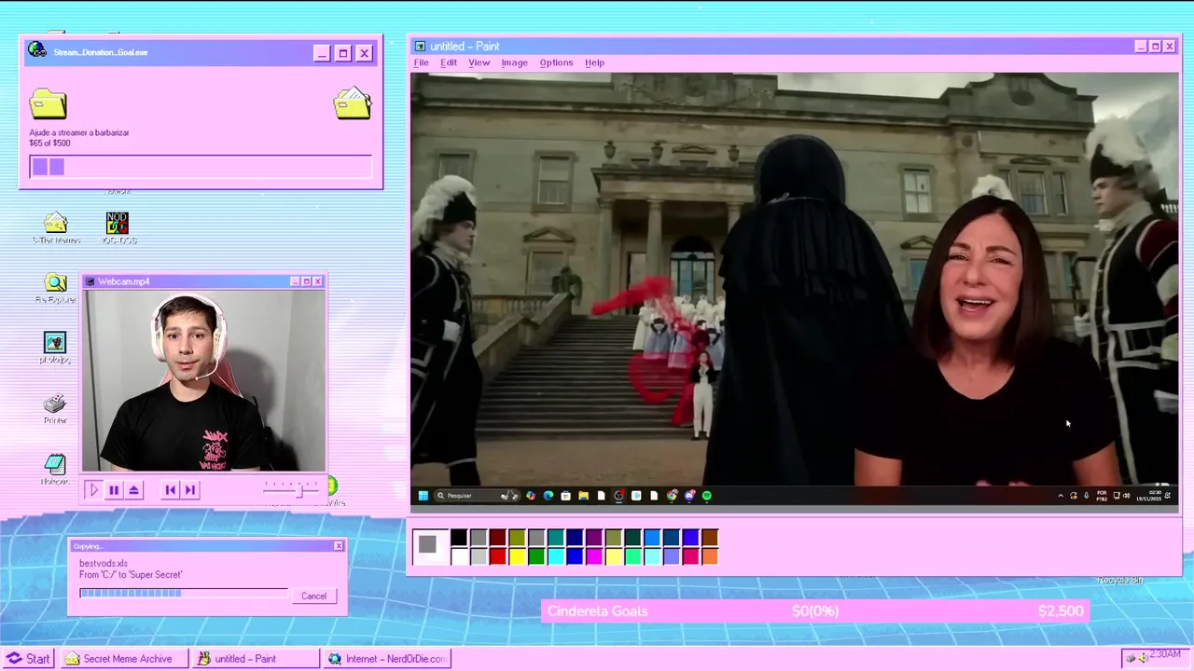Open the Image menu in Paint
This screenshot has height=671, width=1194.
click(514, 62)
